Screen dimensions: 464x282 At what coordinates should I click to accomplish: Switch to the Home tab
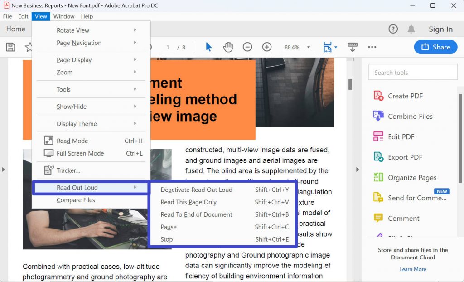[15, 29]
